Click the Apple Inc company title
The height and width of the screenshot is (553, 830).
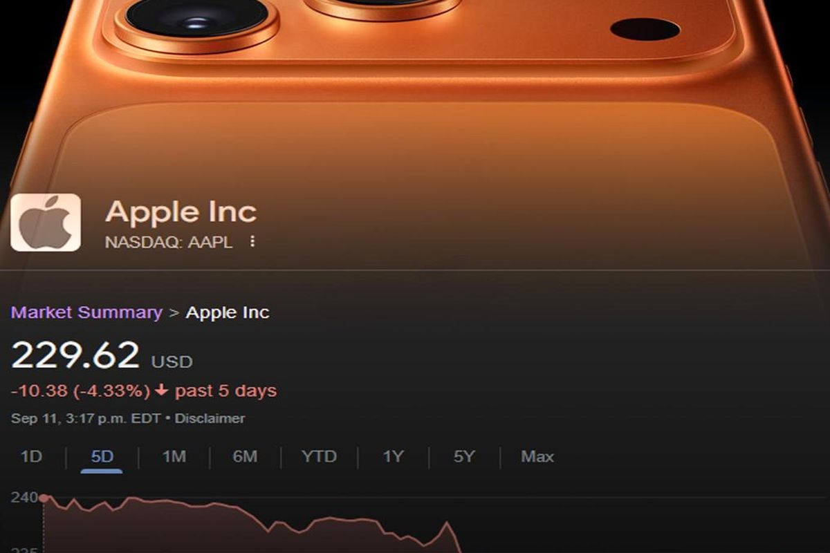(181, 212)
